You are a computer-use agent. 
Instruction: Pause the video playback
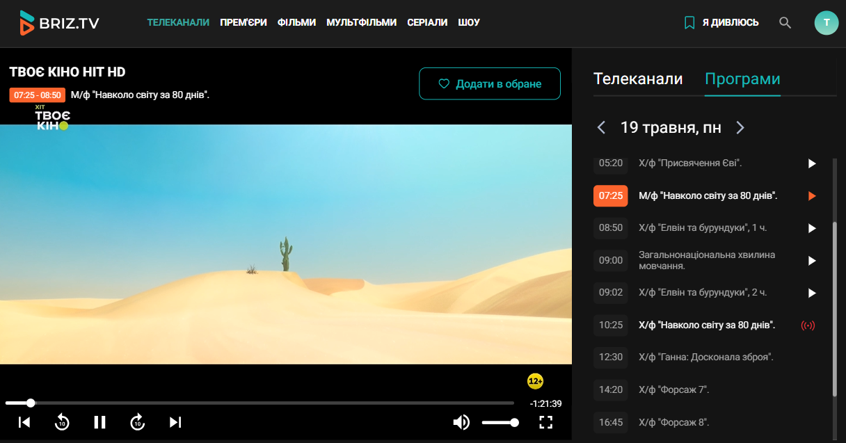[x=99, y=422]
